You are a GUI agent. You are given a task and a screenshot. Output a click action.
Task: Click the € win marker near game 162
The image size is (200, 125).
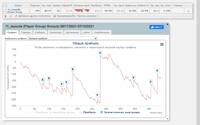pos(67,82)
